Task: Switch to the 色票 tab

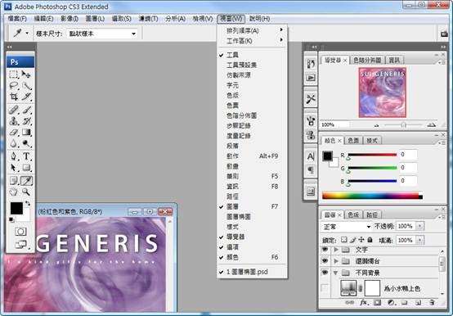Action: point(353,141)
